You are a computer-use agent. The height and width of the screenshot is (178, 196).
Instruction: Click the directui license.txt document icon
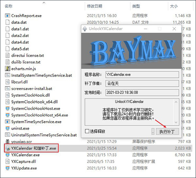8,55
